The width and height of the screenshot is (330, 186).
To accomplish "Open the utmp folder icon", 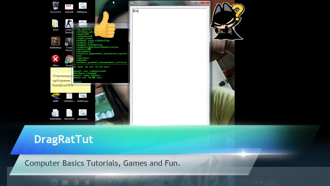I will tap(55, 25).
